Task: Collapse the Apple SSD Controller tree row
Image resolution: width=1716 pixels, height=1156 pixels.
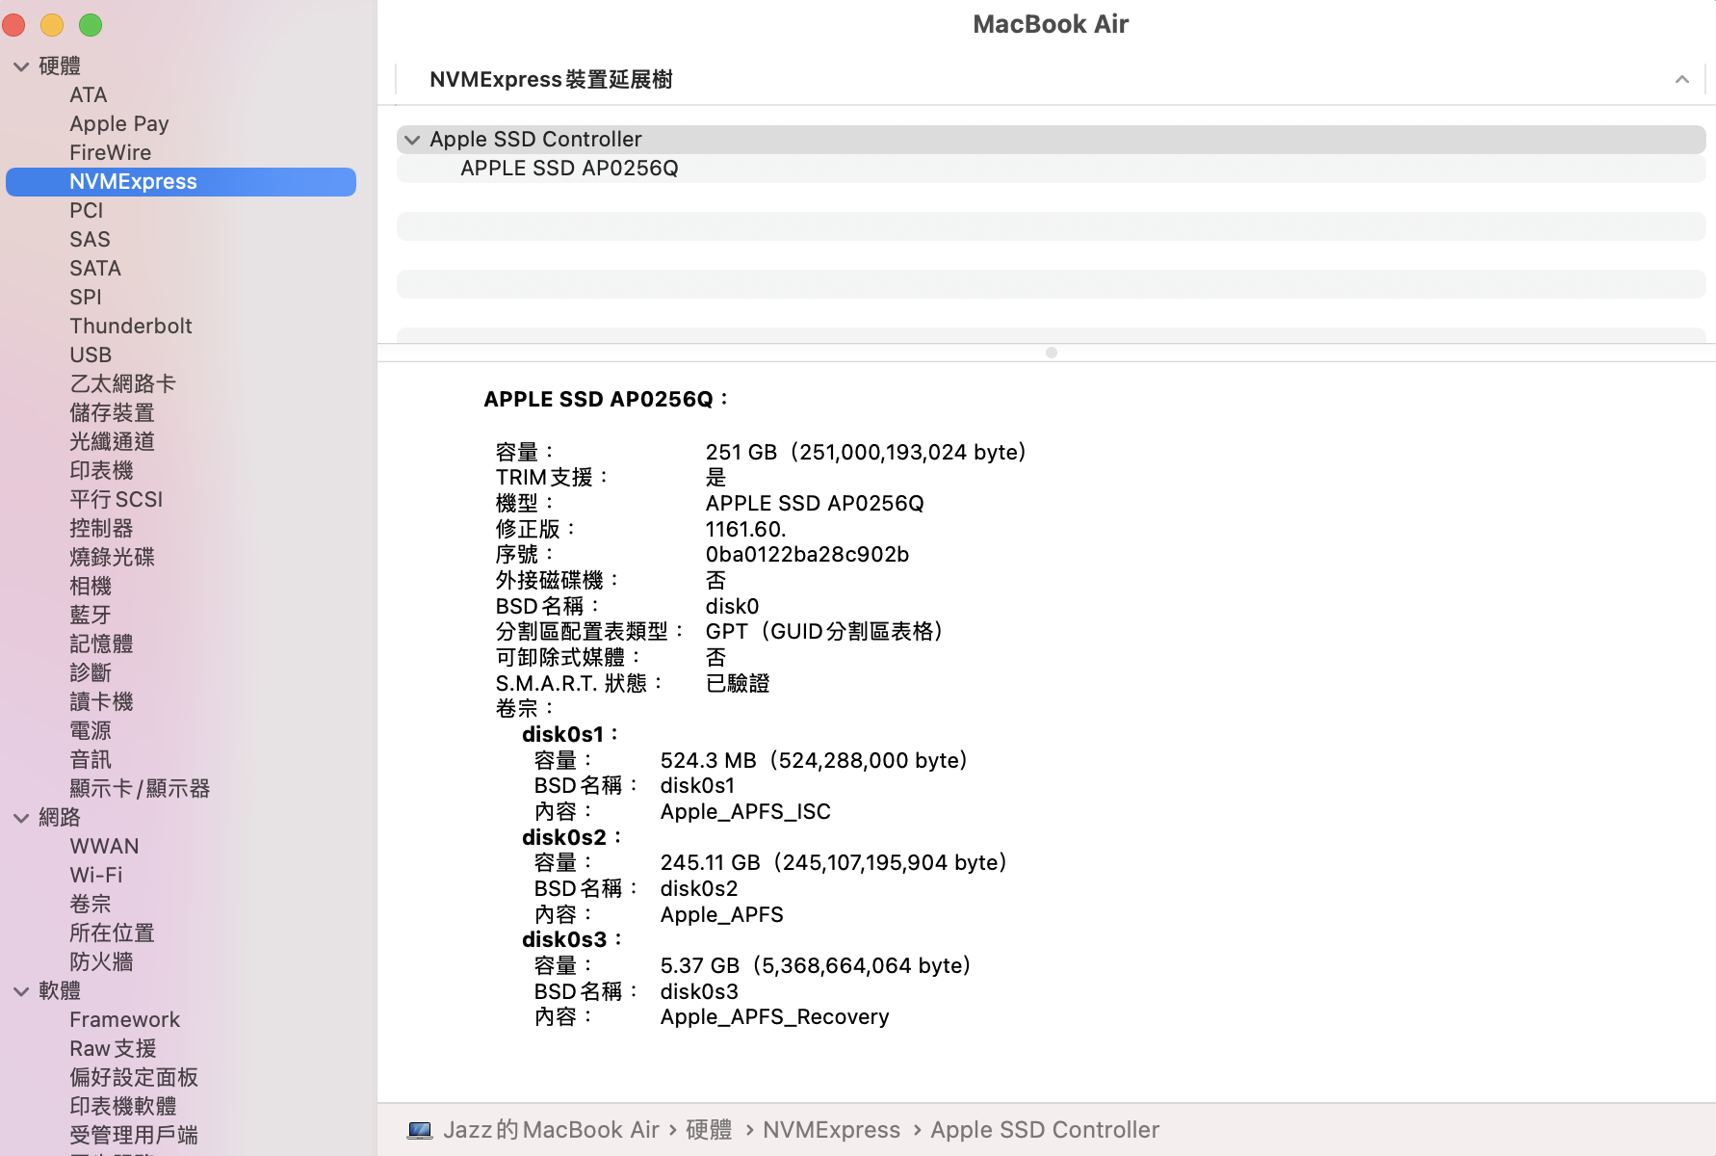Action: coord(412,140)
